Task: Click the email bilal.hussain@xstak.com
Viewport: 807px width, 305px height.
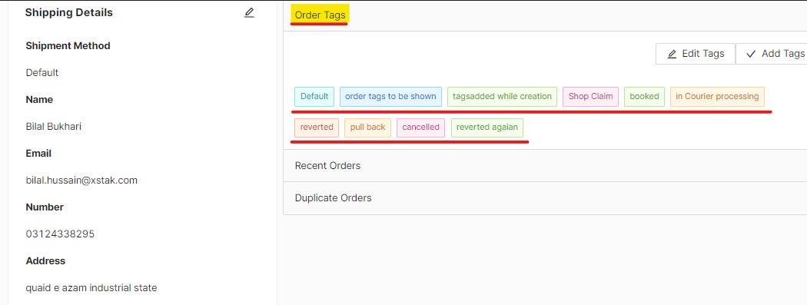Action: (x=81, y=180)
